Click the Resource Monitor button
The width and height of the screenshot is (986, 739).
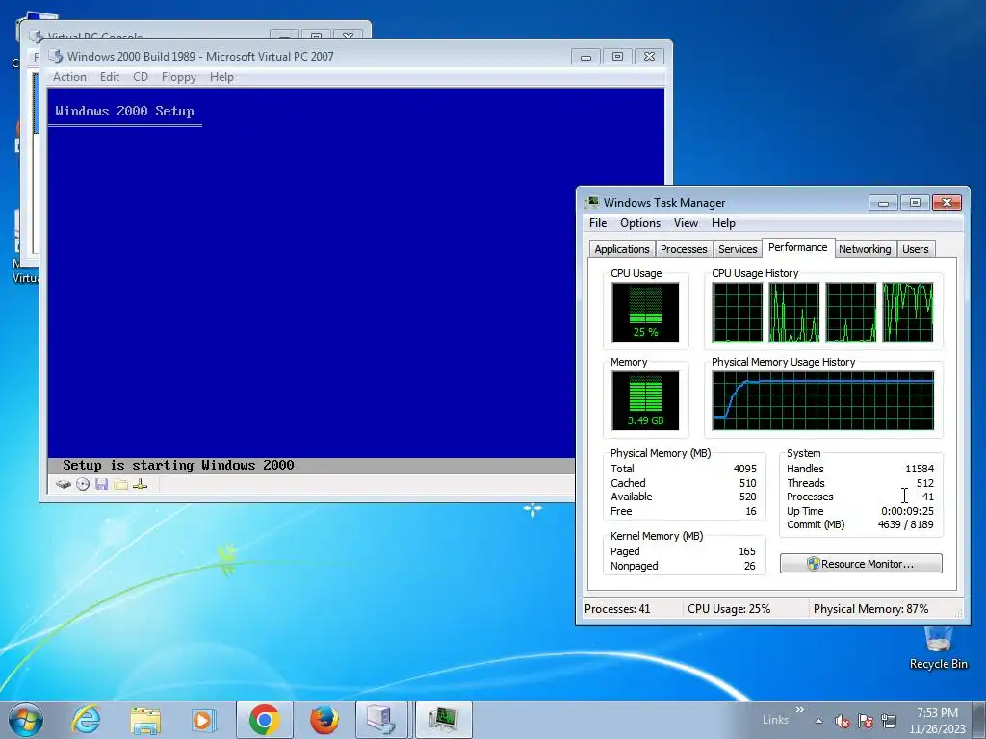coord(861,564)
